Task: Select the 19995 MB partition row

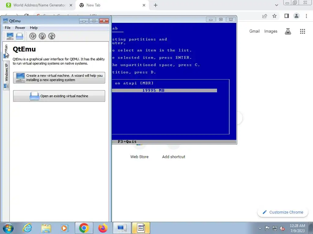Action: tap(164, 90)
